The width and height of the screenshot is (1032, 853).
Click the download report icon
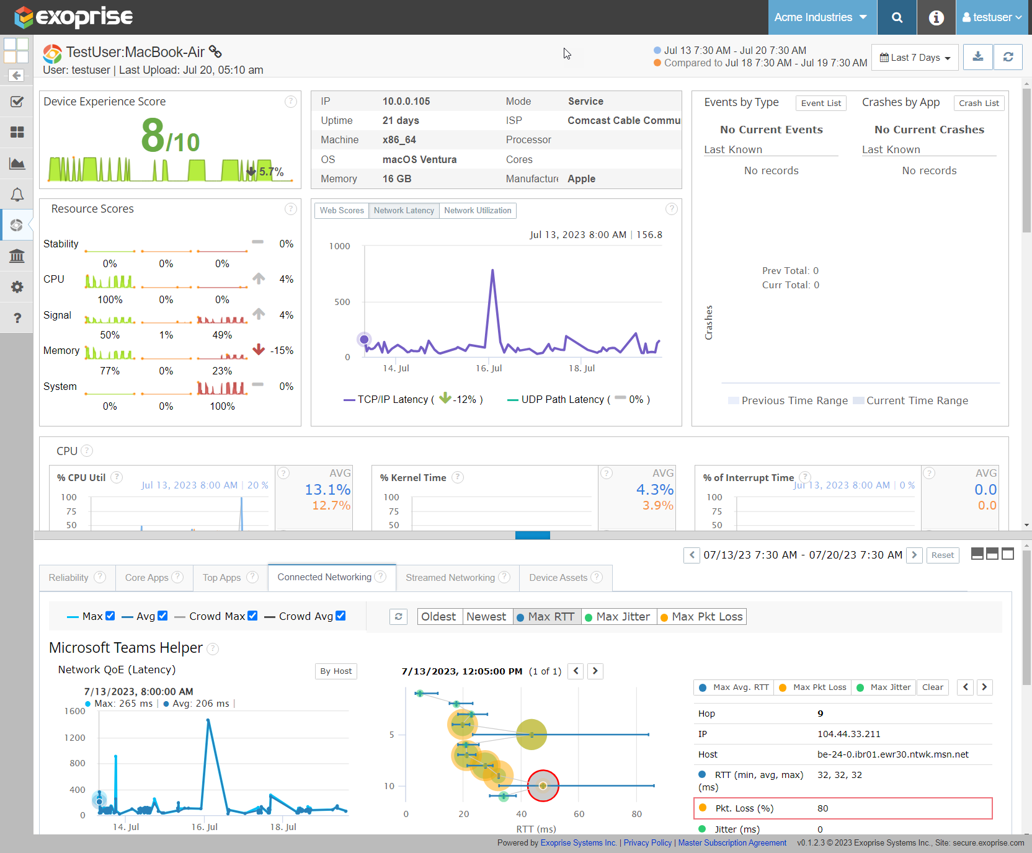[x=978, y=57]
